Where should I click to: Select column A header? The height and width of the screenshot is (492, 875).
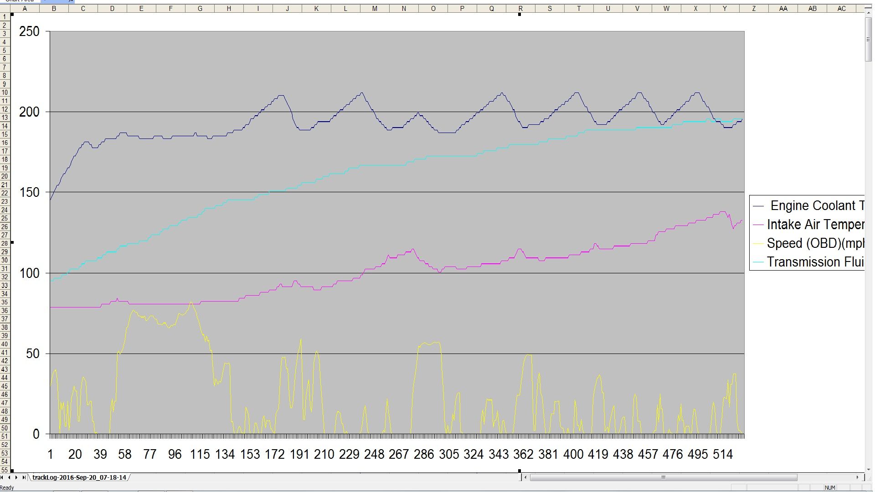point(25,8)
